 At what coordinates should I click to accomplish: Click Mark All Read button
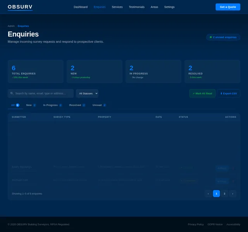pyautogui.click(x=202, y=94)
